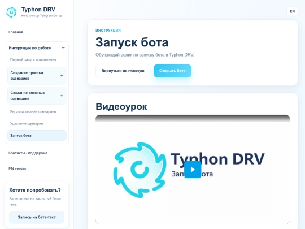Click the video lesson thumbnail logo
305x229 pixels.
point(140,170)
